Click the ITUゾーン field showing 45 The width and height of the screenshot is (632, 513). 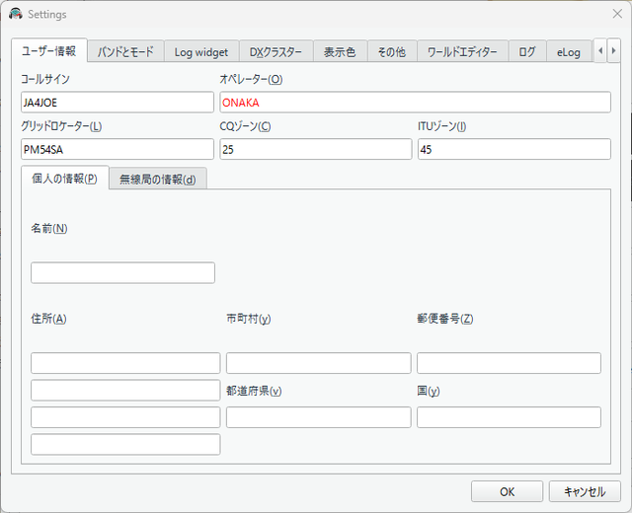[514, 149]
